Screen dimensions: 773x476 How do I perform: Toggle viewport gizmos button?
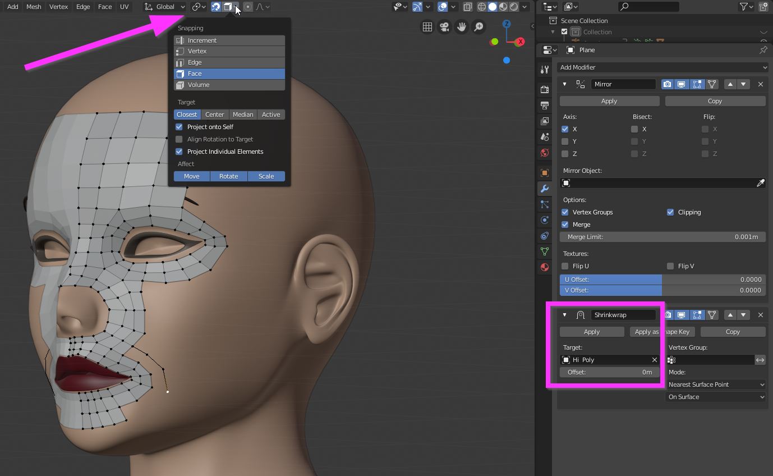(417, 7)
